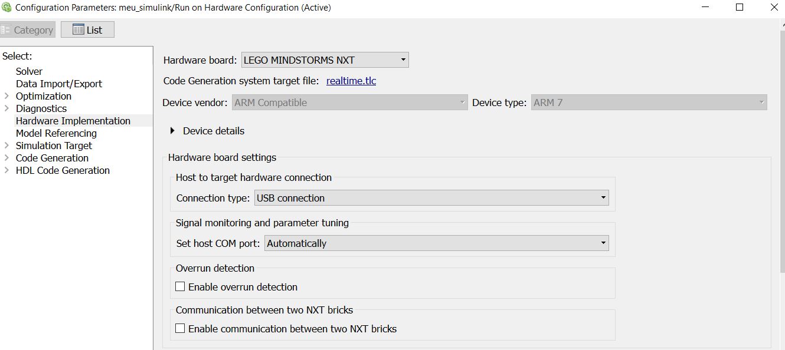Click the Simulink app icon in title bar
The height and width of the screenshot is (350, 785).
(6, 8)
